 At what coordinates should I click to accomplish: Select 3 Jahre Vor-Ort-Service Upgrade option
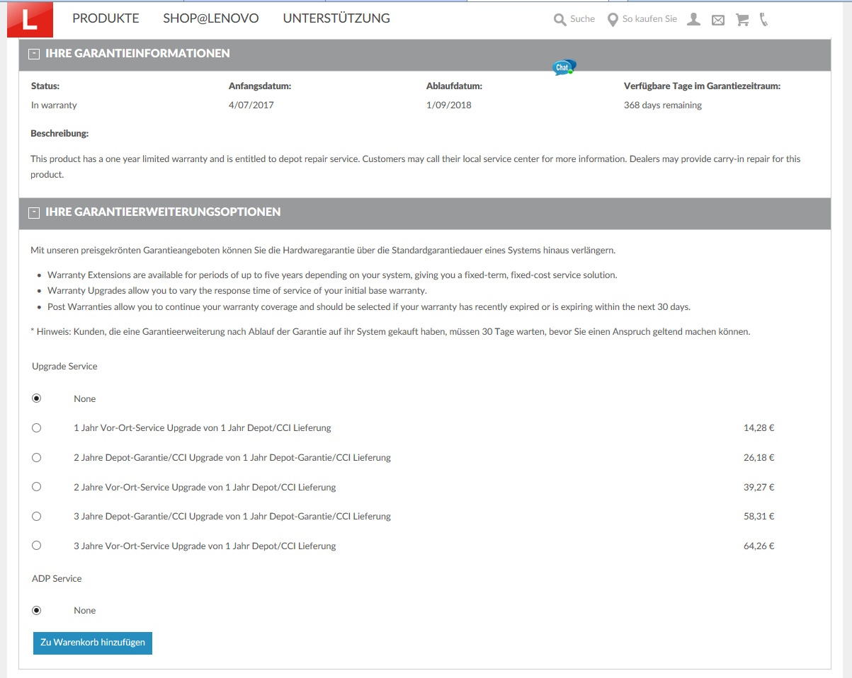[37, 546]
